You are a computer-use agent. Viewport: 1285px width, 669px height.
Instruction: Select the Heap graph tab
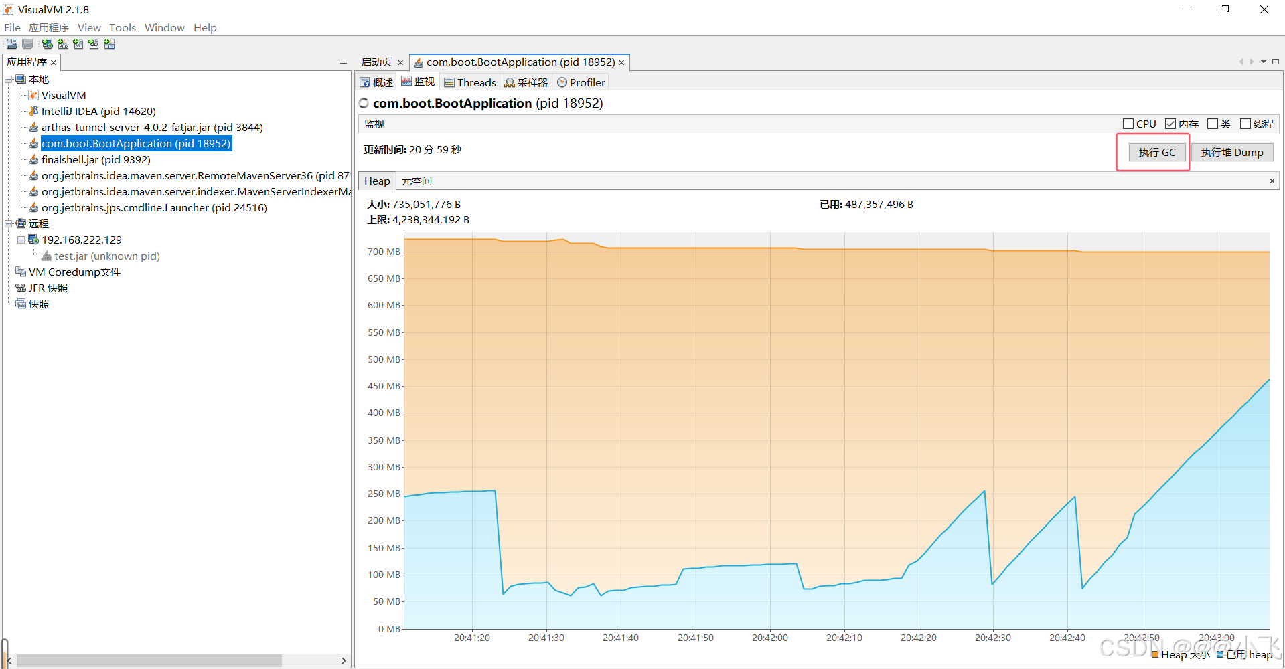pyautogui.click(x=377, y=181)
